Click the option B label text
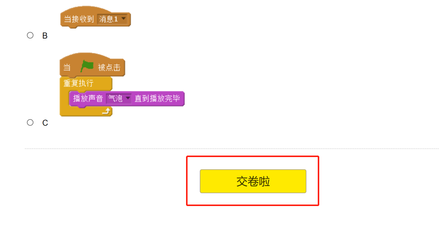Image resolution: width=439 pixels, height=235 pixels. click(45, 36)
